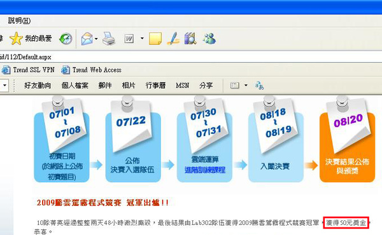
Task: Click the translate icon on toolbar
Action: tap(259, 86)
